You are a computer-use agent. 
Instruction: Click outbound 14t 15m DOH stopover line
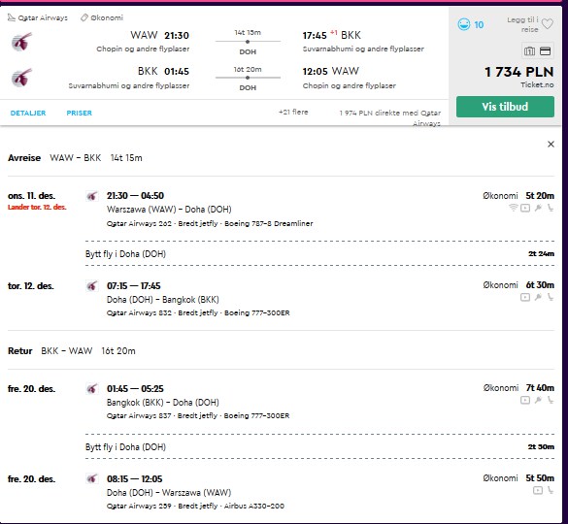pyautogui.click(x=248, y=42)
